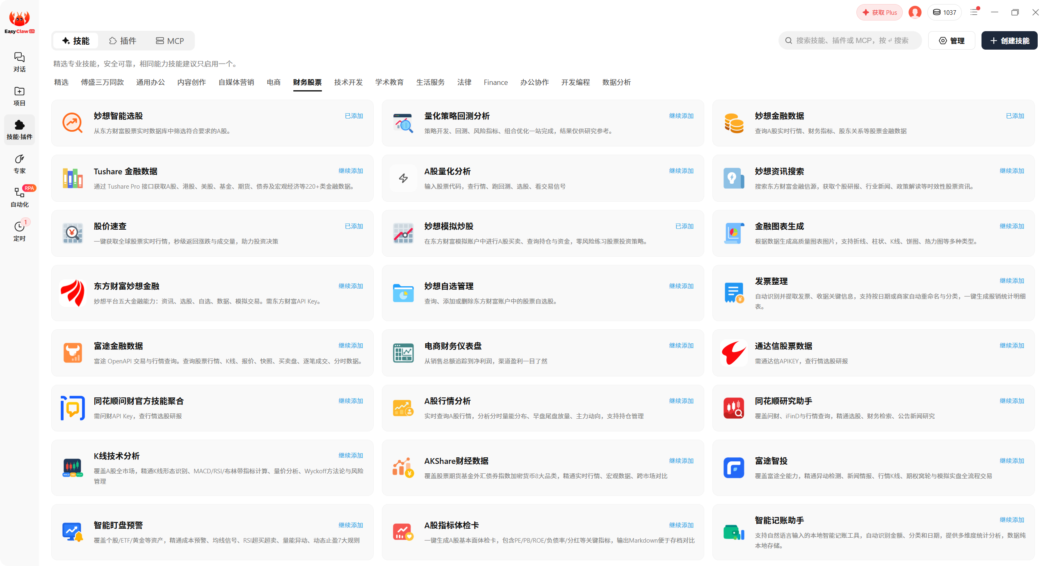Select the 内容创作 category
1050x566 pixels.
point(192,82)
